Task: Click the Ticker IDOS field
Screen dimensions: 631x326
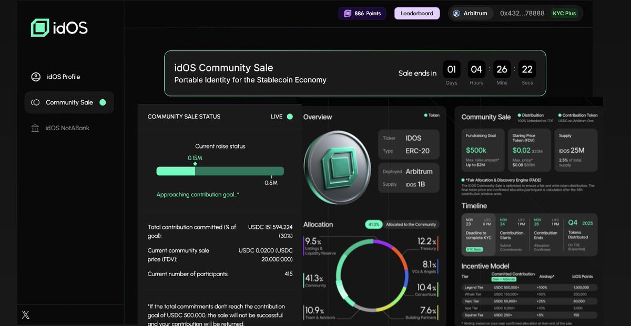Action: pos(410,138)
